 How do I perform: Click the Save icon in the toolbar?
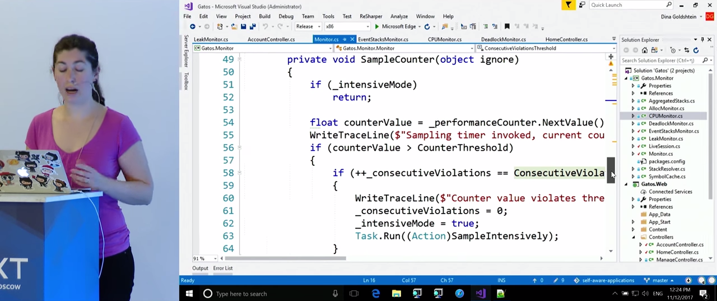244,27
